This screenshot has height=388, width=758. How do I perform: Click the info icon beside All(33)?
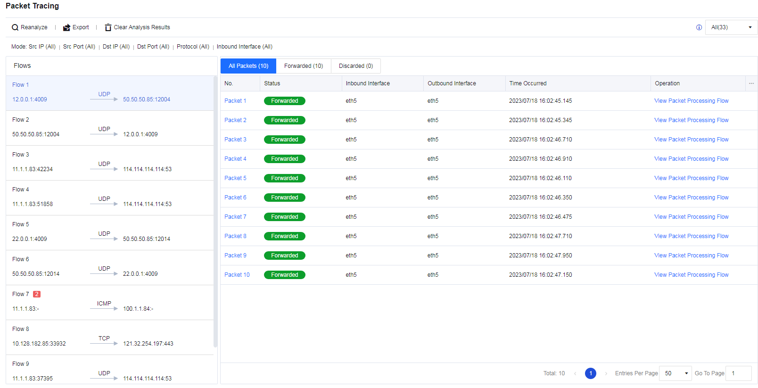[699, 27]
